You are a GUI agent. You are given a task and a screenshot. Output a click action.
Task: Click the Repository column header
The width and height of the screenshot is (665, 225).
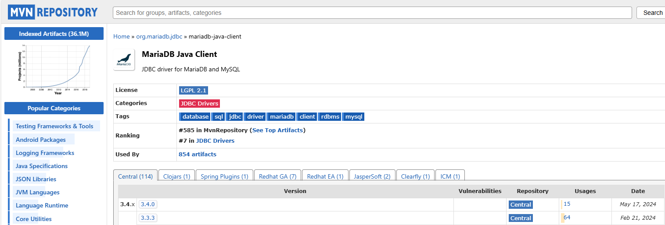pyautogui.click(x=532, y=191)
